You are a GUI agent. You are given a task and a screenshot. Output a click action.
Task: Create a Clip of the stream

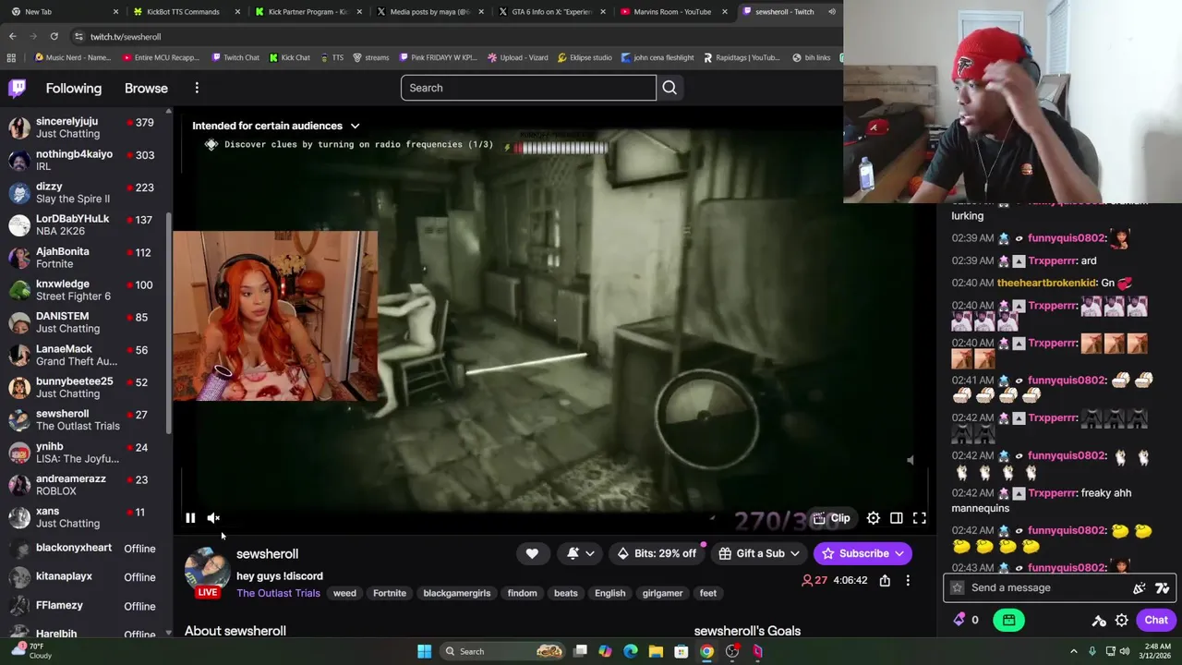[831, 518]
